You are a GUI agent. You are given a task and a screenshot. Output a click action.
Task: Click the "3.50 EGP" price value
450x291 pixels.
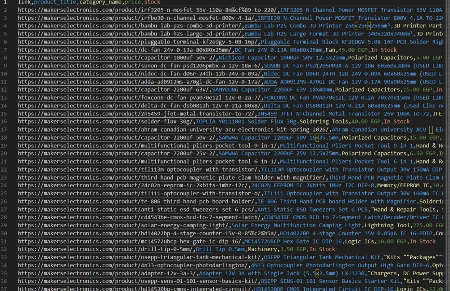[293, 249]
